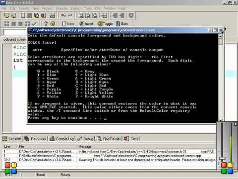Click the Insert toolbar button
This screenshot has height=179, width=238.
[x=86, y=24]
